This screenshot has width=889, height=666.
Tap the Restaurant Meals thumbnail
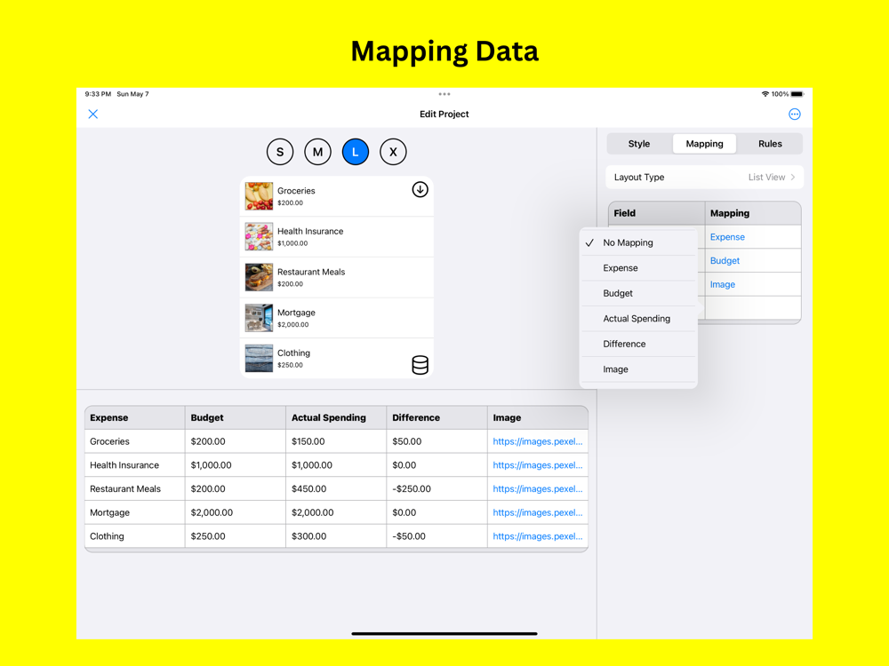[259, 277]
